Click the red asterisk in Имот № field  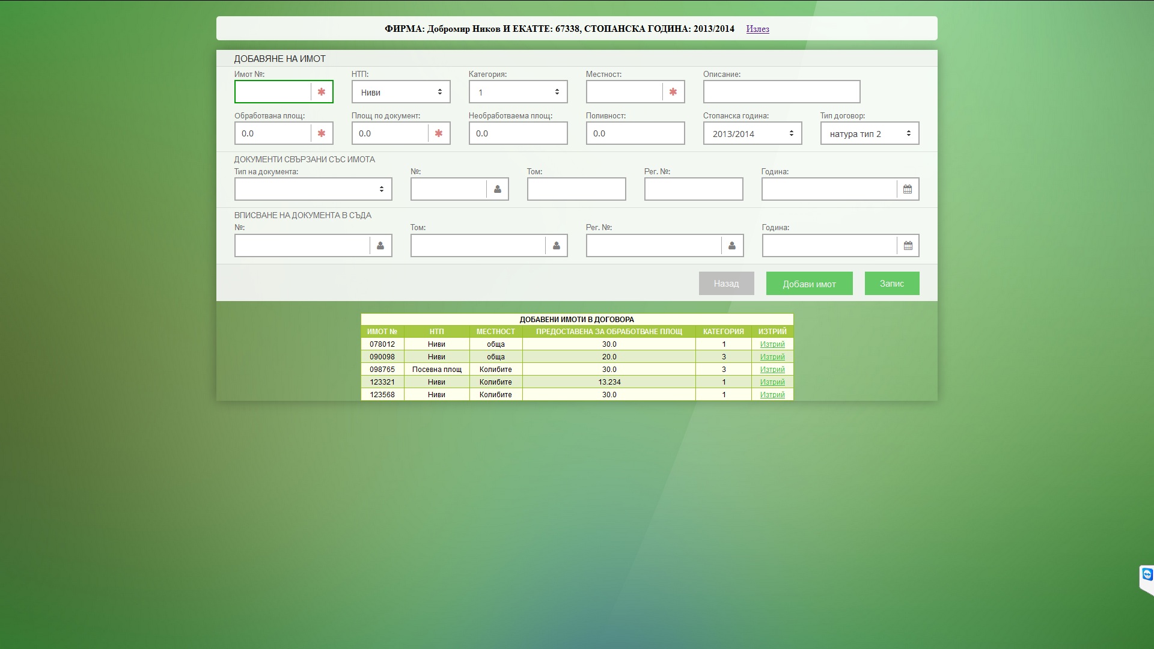[322, 92]
